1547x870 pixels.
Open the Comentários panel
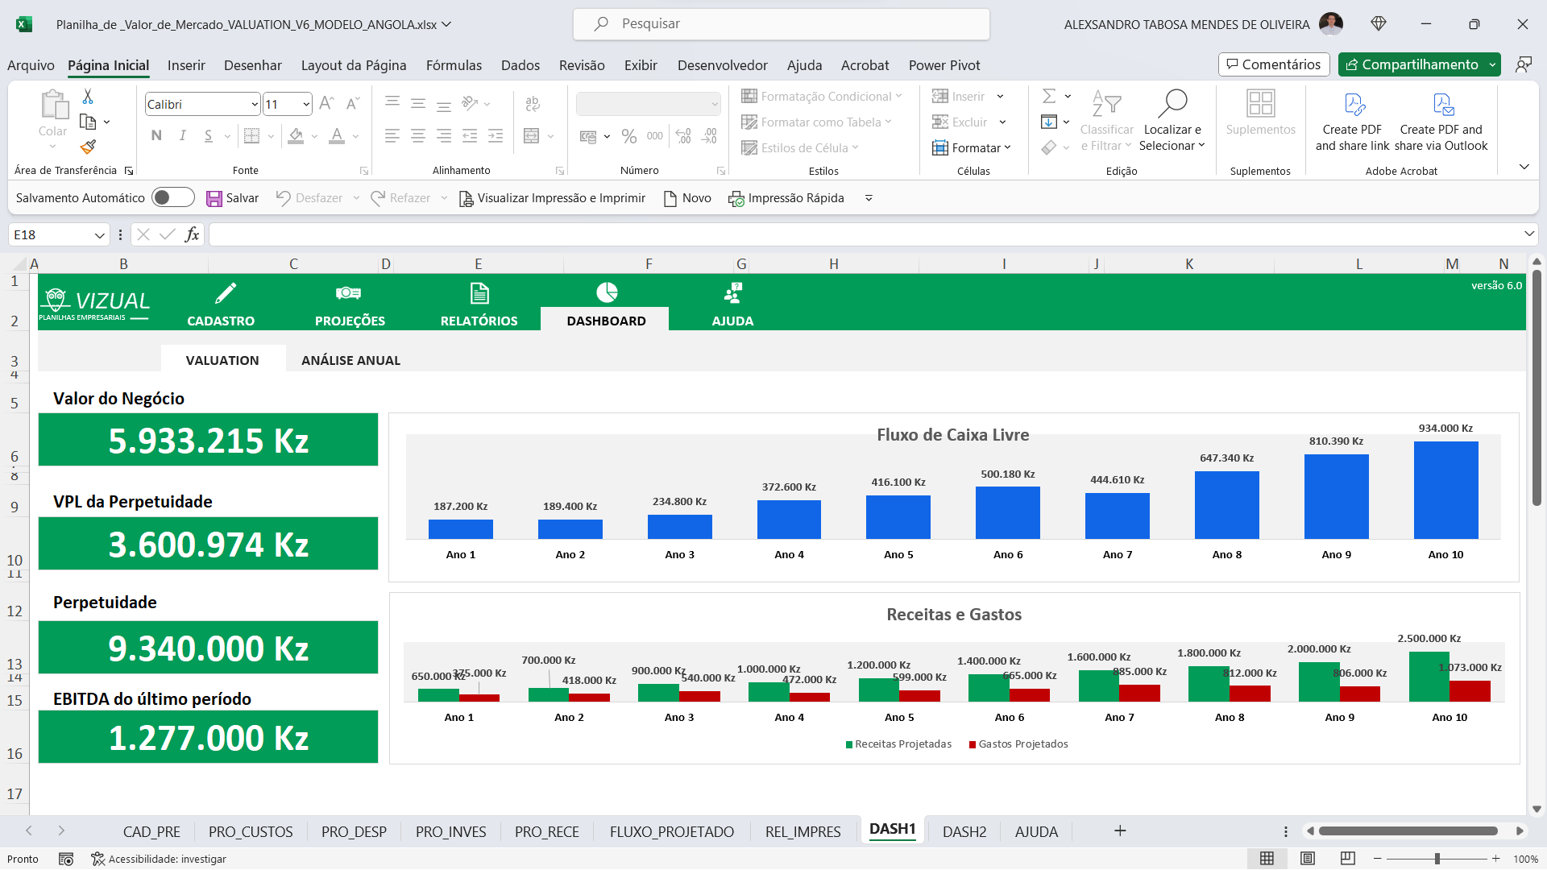[1273, 64]
